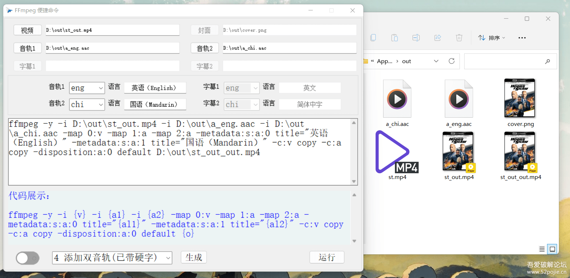Viewport: 570px width, 278px height.
Task: Click the search magnifier icon in Explorer
Action: (547, 61)
